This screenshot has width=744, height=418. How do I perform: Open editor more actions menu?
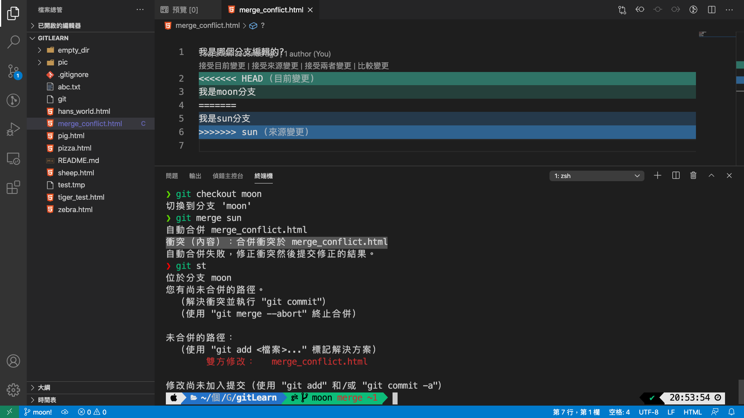pyautogui.click(x=729, y=10)
